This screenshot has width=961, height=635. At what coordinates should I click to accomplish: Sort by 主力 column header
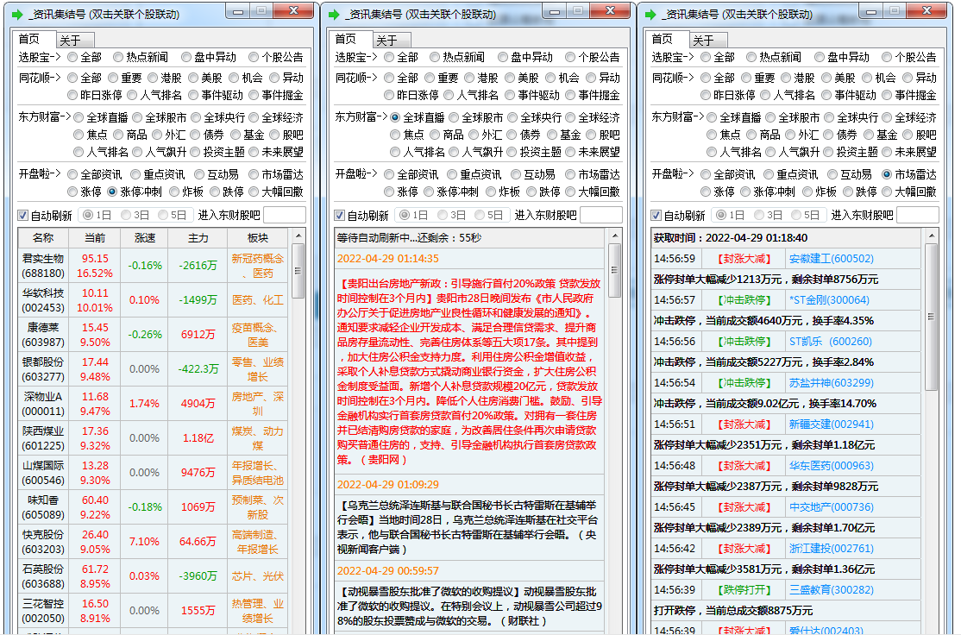[198, 238]
